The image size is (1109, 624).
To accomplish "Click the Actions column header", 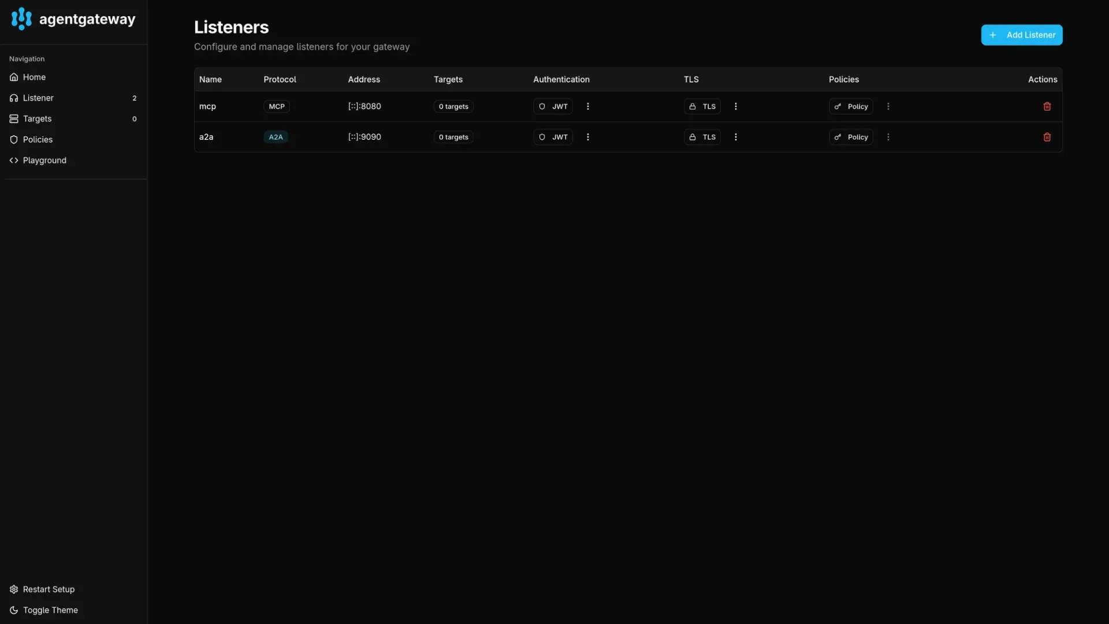I will point(1042,79).
